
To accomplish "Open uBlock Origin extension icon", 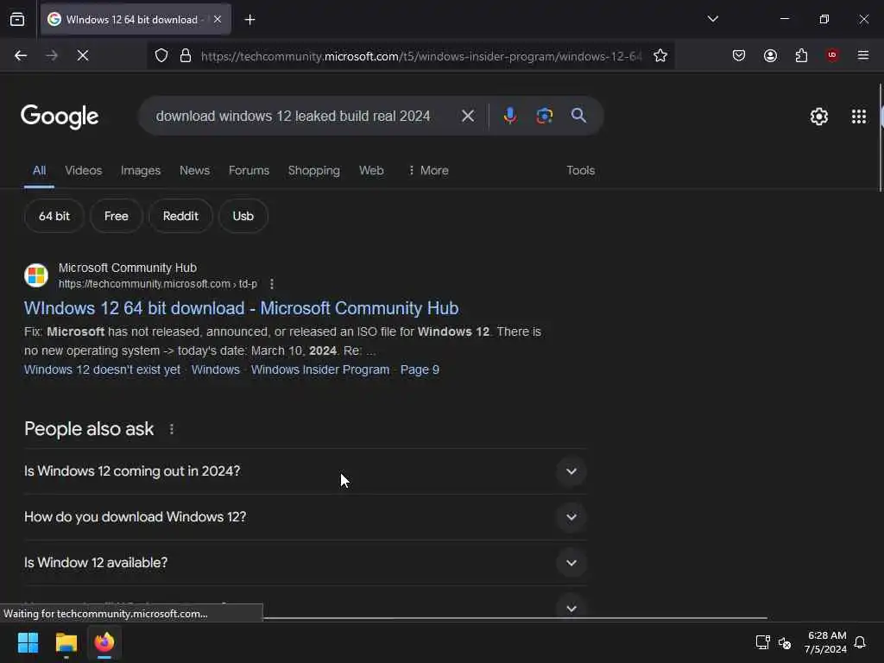I will (x=832, y=55).
